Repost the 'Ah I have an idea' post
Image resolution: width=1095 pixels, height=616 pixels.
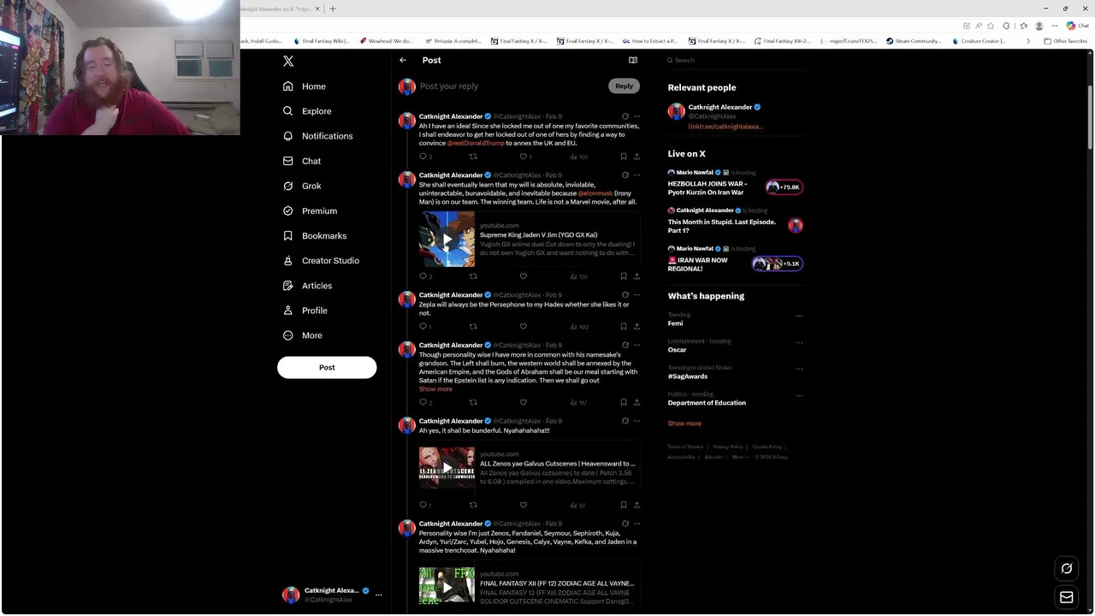click(x=473, y=157)
